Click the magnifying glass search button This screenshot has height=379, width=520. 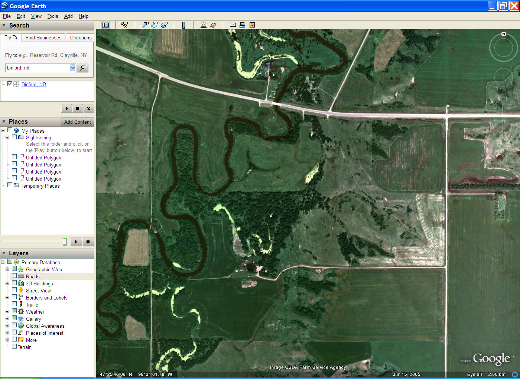click(83, 68)
